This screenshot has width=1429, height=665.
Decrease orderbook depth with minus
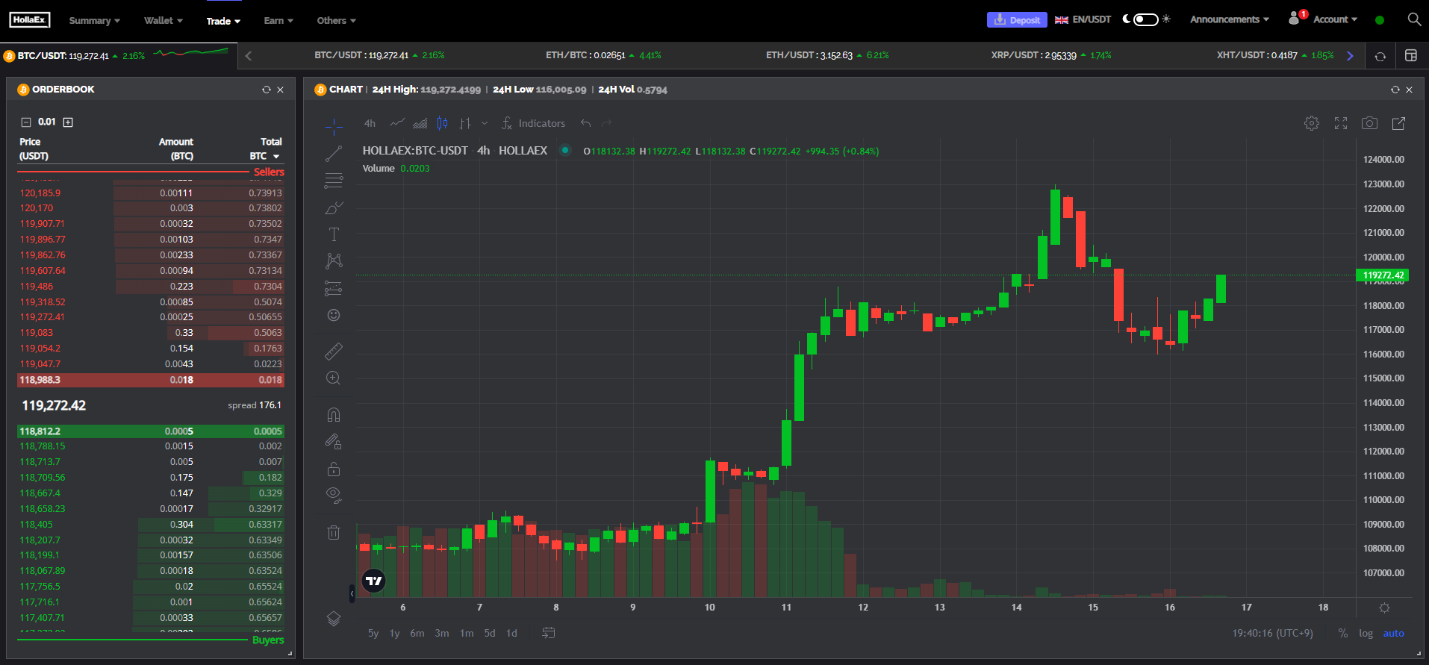[26, 122]
